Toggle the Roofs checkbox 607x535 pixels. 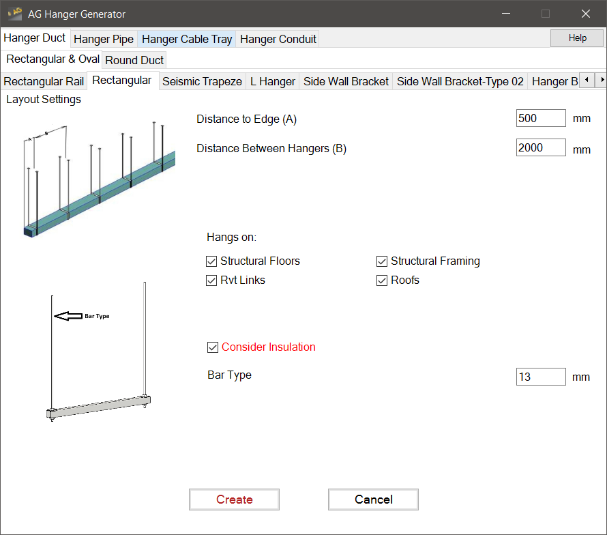click(x=382, y=280)
